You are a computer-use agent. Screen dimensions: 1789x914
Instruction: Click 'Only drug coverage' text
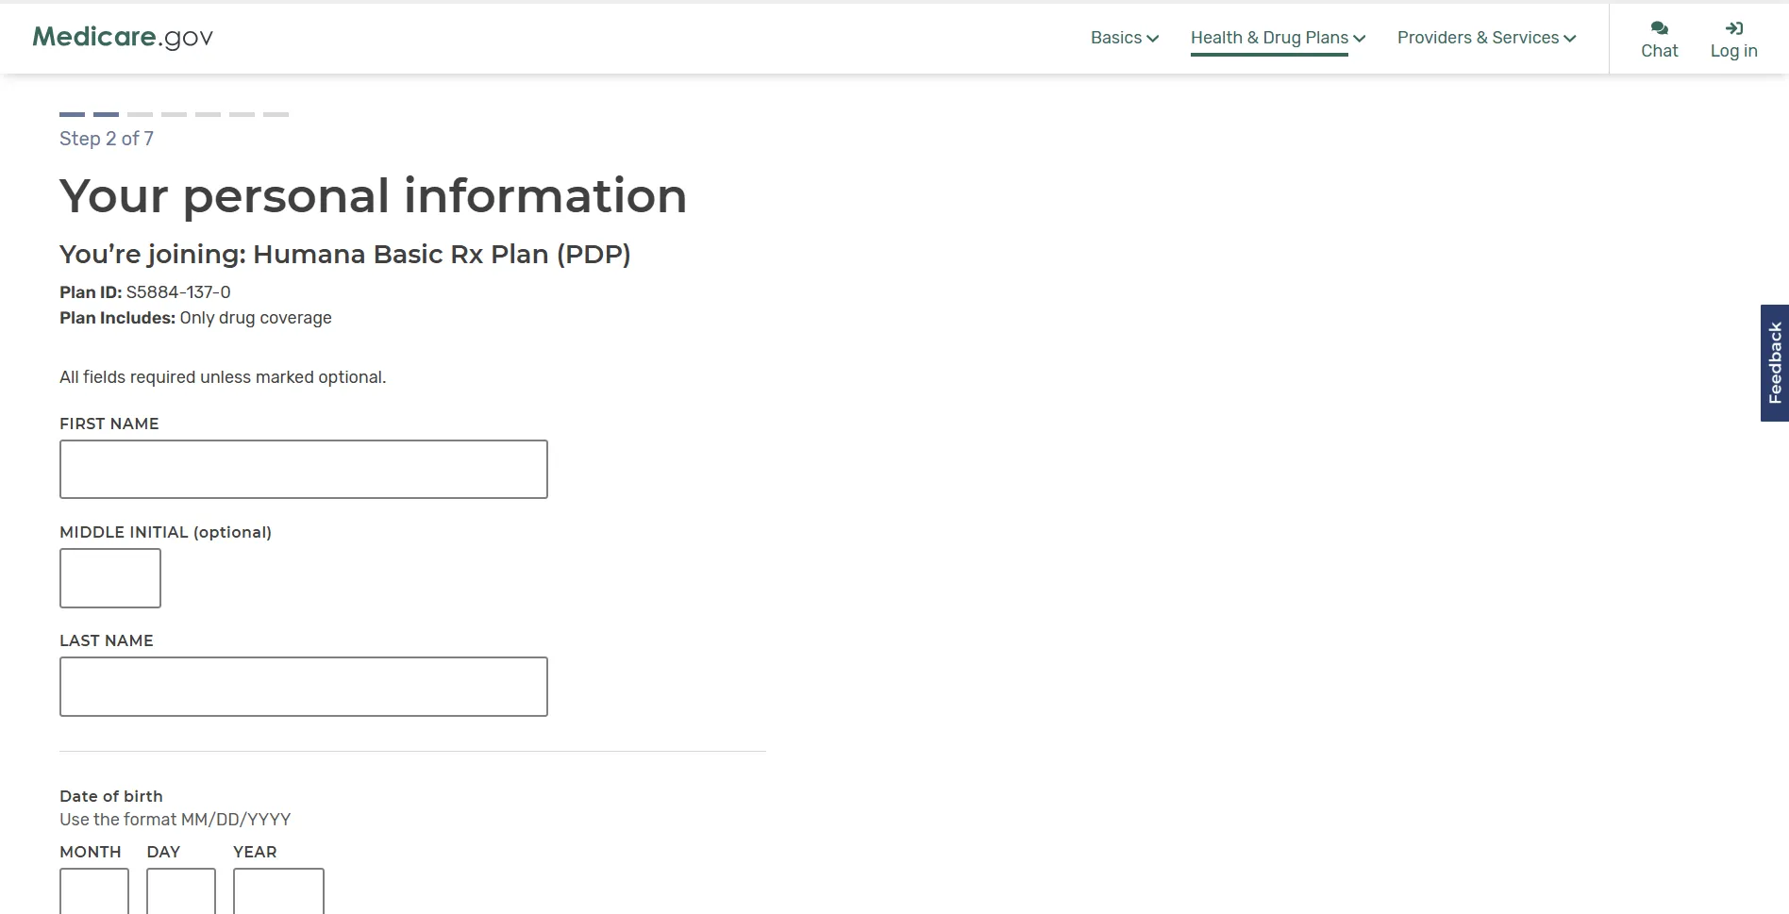(x=256, y=318)
